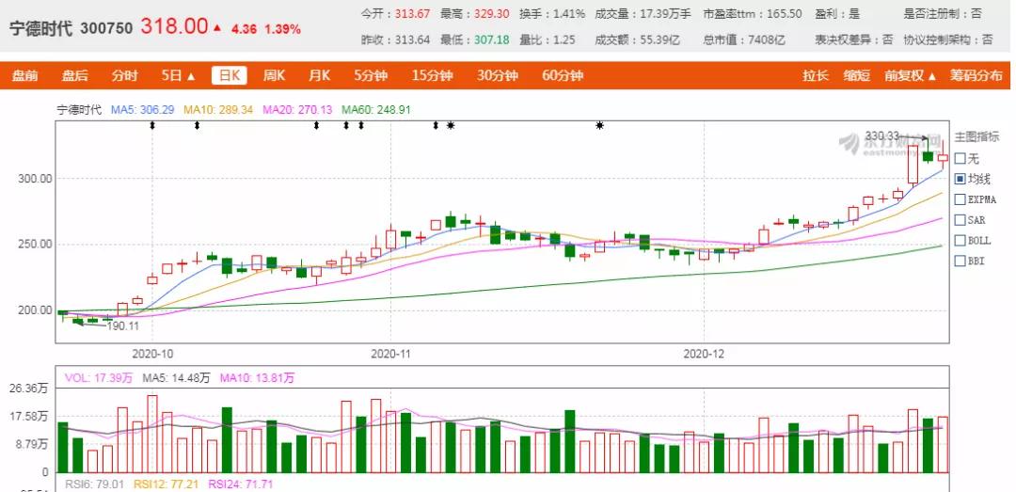
Task: Open 筹码分布 chip distribution
Action: (976, 76)
